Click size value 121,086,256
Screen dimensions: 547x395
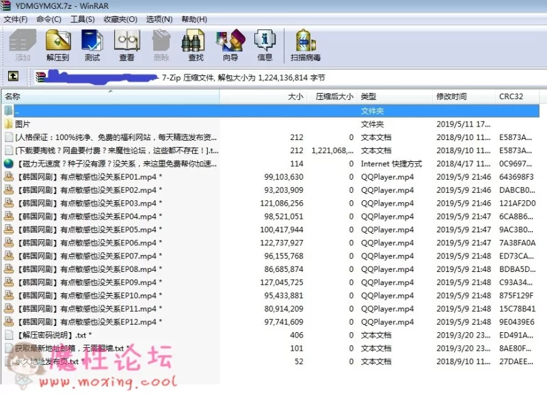coord(282,203)
